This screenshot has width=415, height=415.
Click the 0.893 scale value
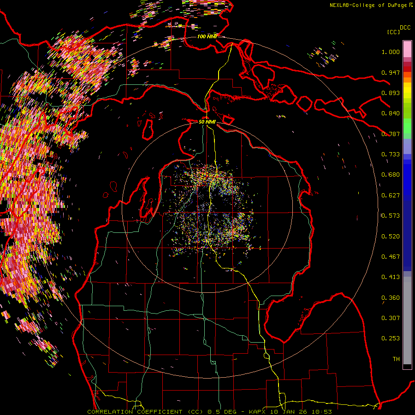tap(391, 93)
